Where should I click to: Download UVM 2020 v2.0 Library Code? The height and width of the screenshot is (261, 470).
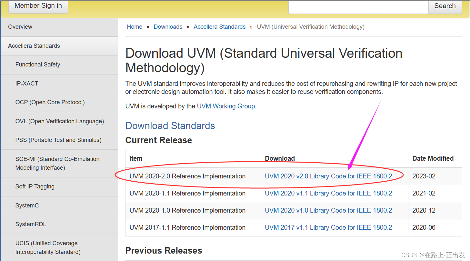[x=328, y=176]
